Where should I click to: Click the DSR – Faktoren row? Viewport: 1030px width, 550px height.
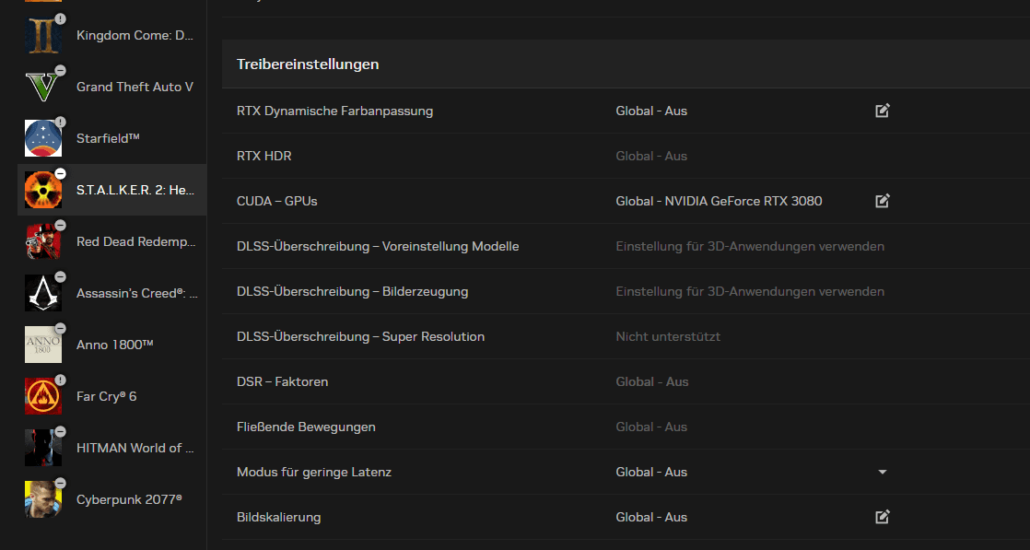pos(282,381)
